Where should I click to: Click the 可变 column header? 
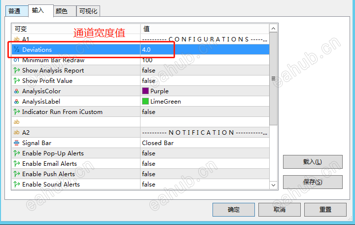tap(76, 29)
